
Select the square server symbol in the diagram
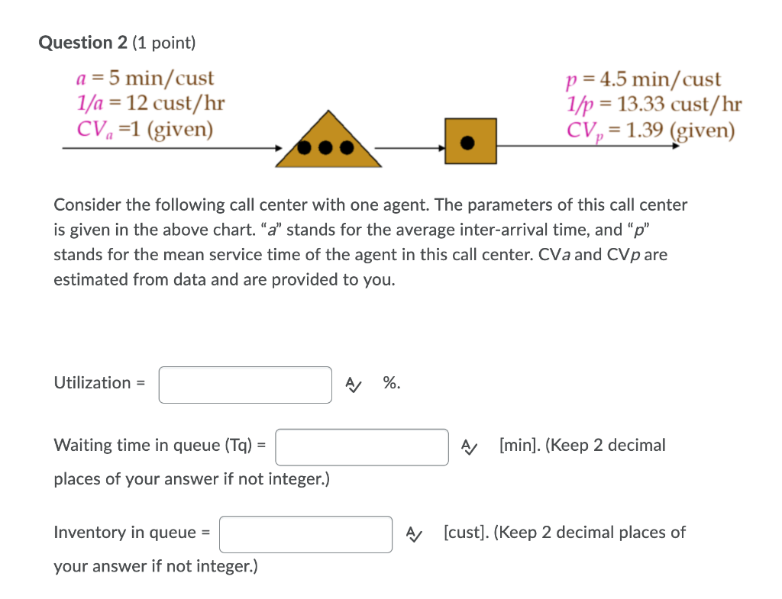pos(470,141)
